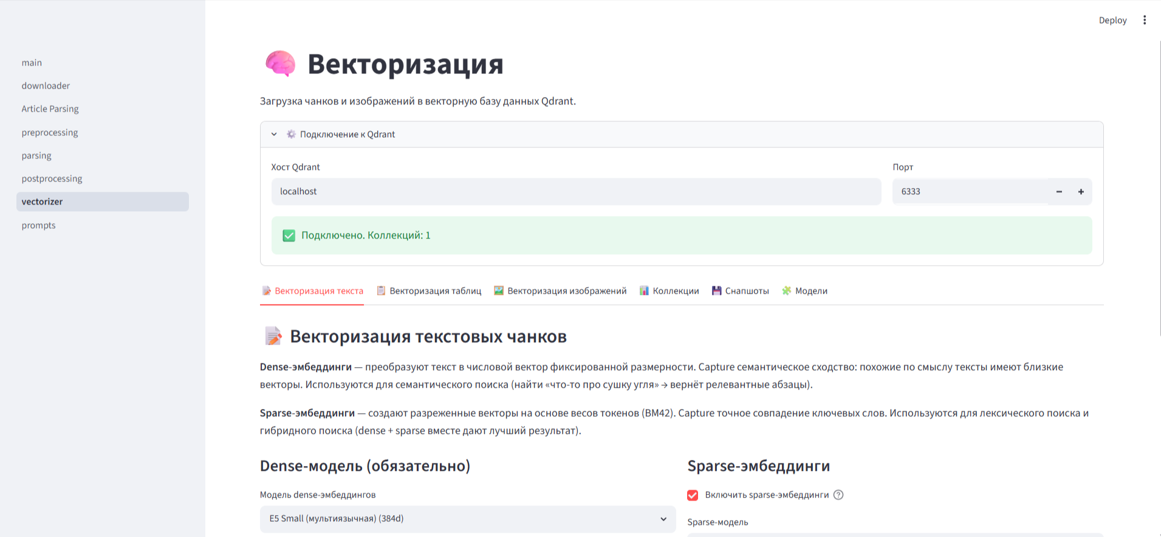This screenshot has height=537, width=1161.
Task: Click the page's vertical scrollbar
Action: [1159, 188]
